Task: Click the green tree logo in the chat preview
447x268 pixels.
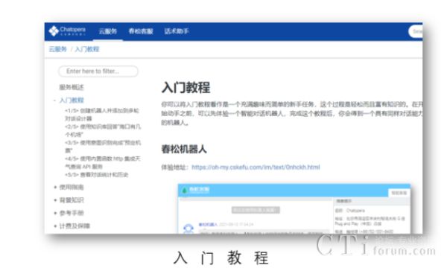Action: [x=184, y=191]
